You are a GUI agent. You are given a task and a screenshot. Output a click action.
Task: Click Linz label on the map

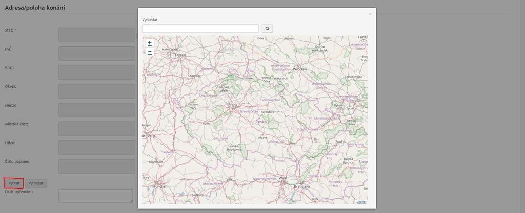[x=229, y=179]
